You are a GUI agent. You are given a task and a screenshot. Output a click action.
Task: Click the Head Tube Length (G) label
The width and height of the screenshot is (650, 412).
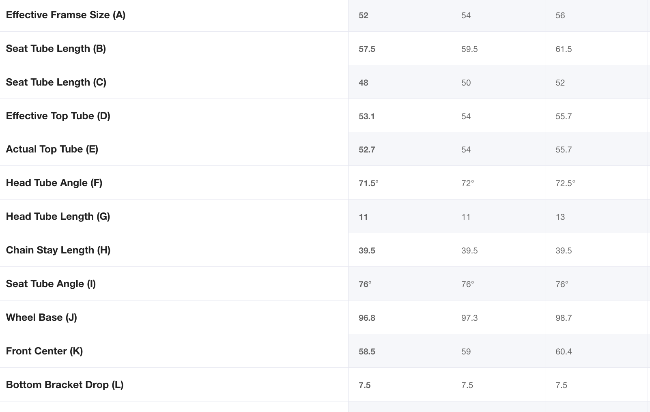pos(58,217)
